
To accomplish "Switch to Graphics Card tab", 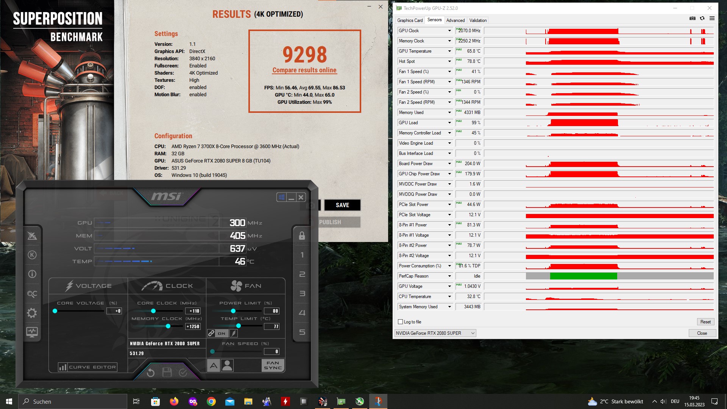I will point(410,20).
